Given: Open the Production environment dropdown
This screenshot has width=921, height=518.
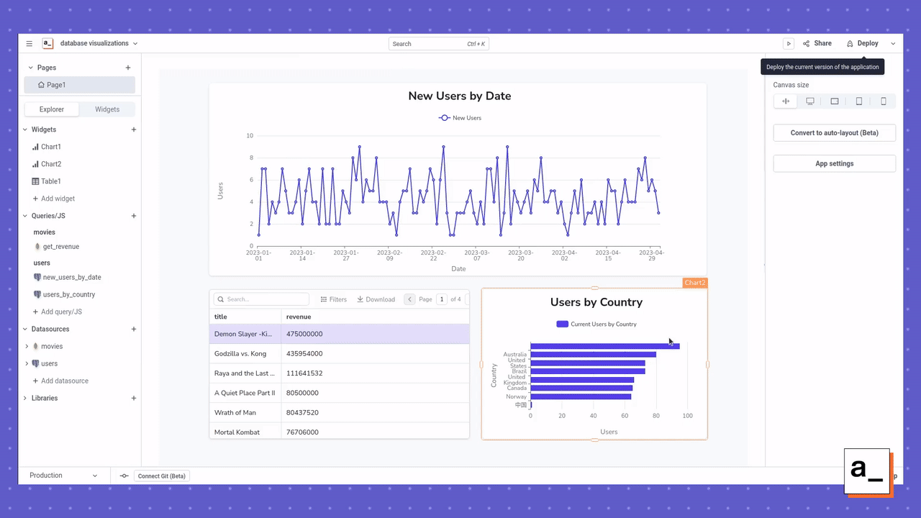Looking at the screenshot, I should pyautogui.click(x=63, y=476).
